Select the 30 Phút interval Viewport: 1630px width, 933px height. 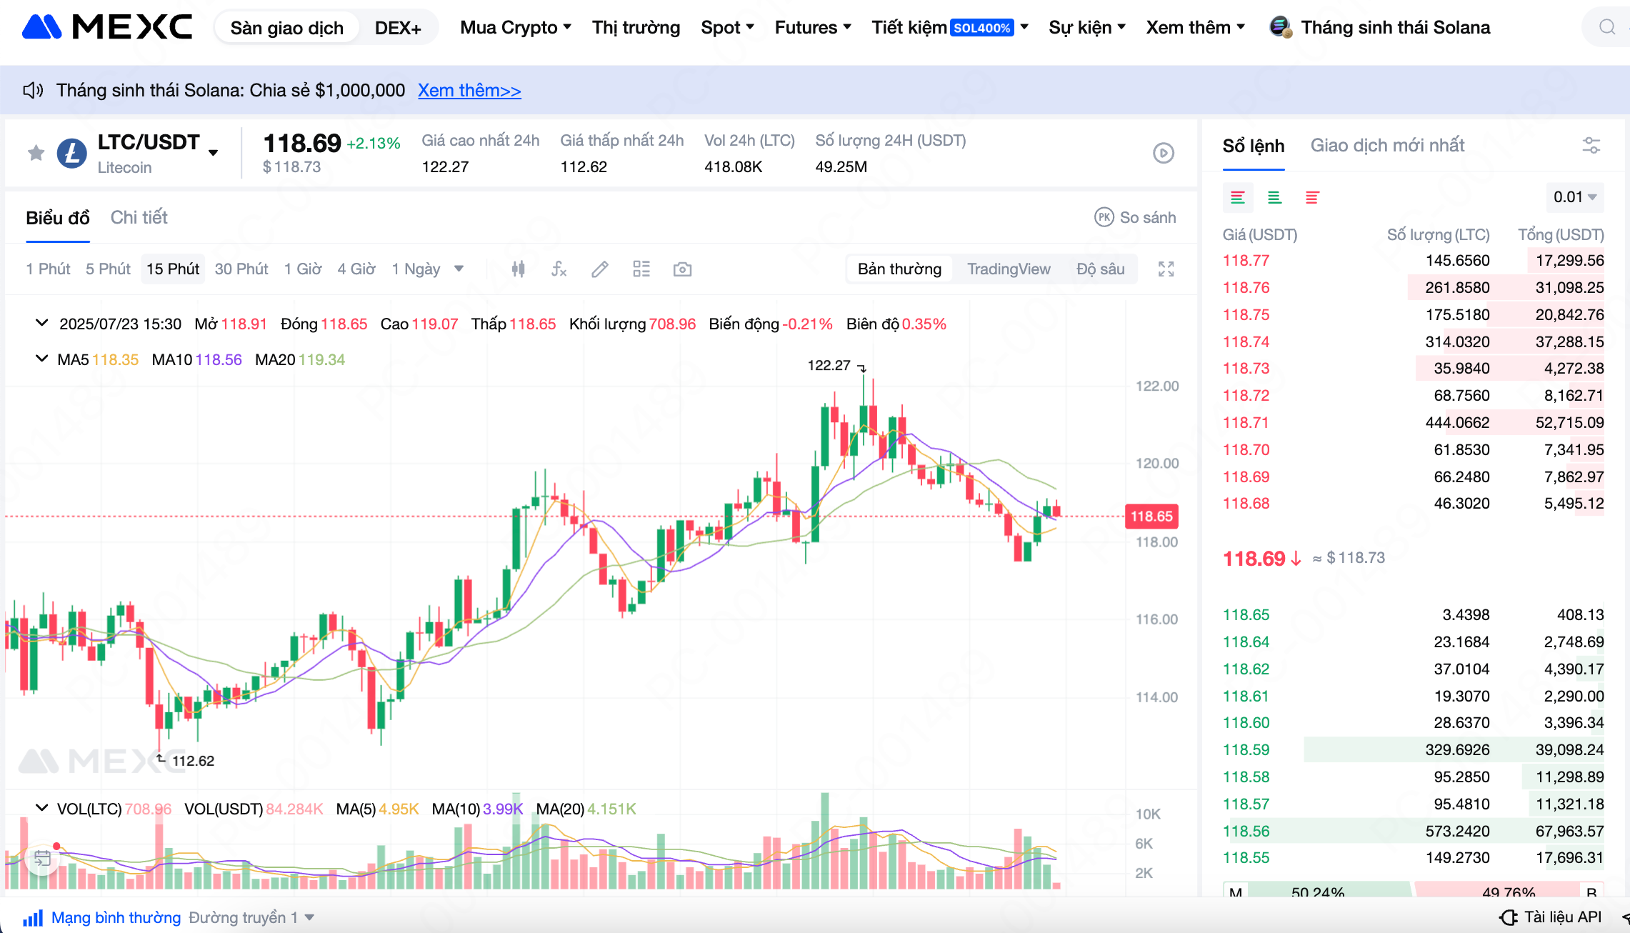pos(241,269)
